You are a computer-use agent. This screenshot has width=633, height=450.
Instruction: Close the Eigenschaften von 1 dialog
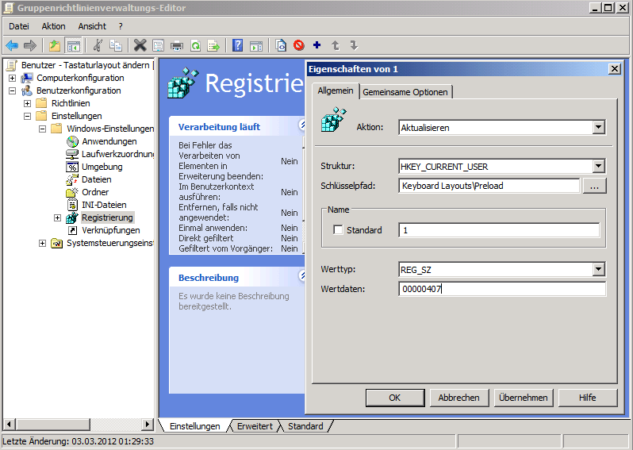615,69
